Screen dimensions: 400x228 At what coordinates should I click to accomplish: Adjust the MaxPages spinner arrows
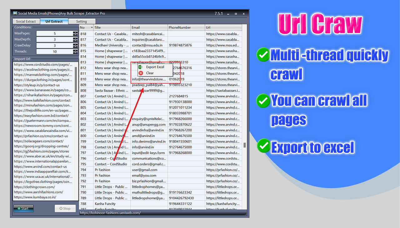click(75, 33)
